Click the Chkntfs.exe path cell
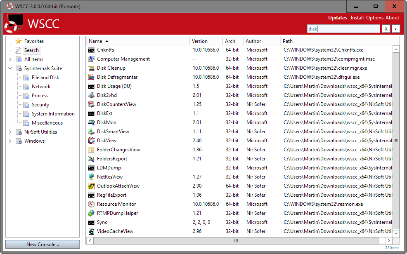 point(324,50)
